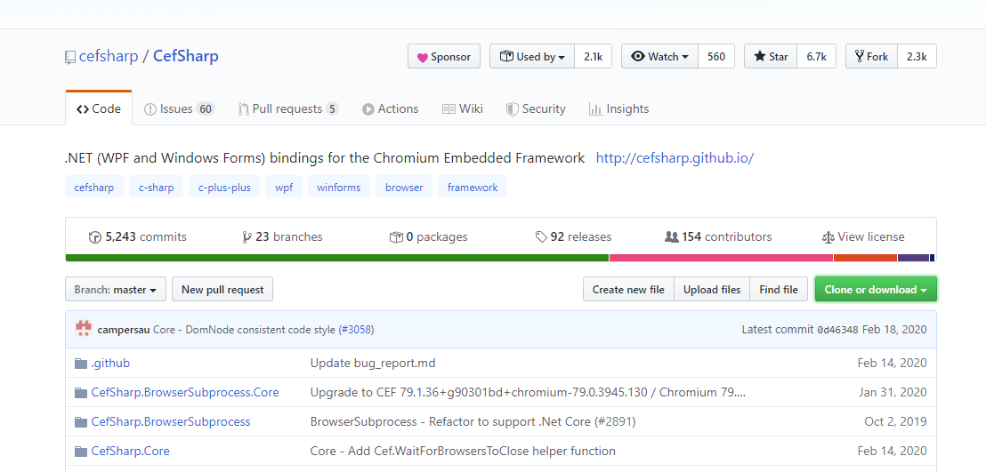View the 92 releases page

(x=573, y=237)
